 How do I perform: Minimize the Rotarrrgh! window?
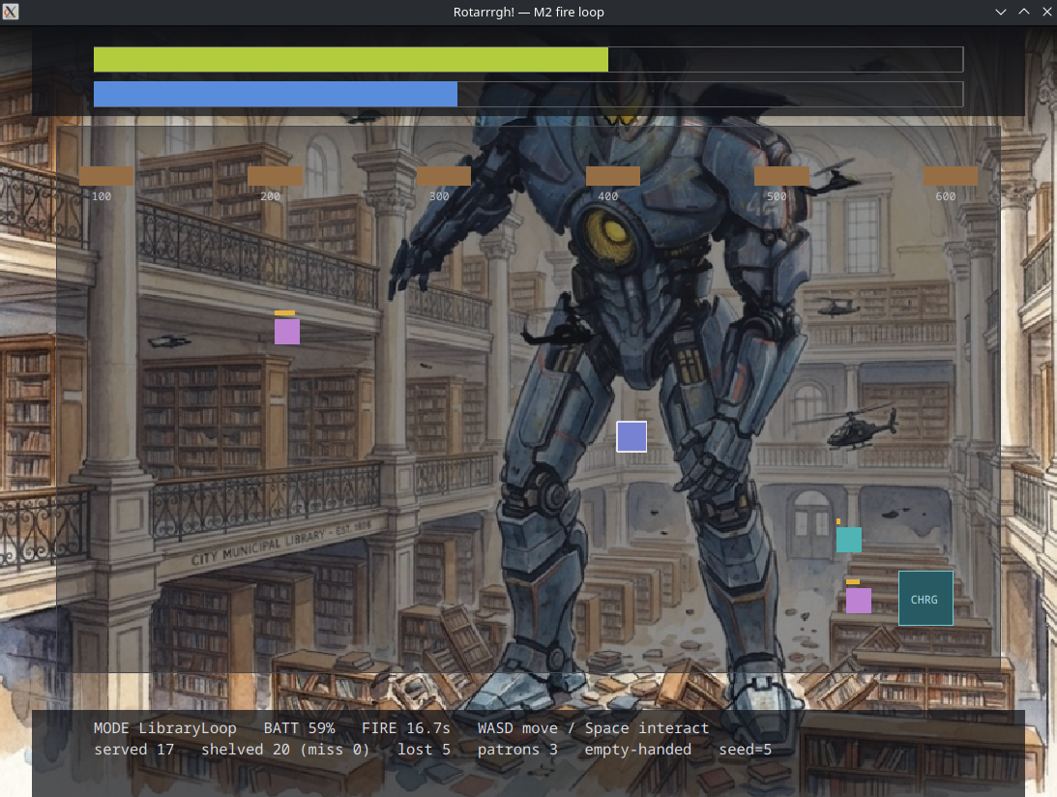[x=1001, y=12]
